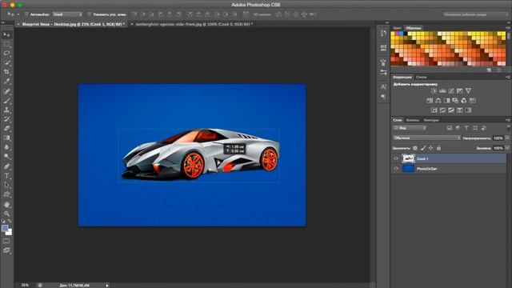The height and width of the screenshot is (288, 512).
Task: Select the Healing Brush tool
Action: coord(6,91)
